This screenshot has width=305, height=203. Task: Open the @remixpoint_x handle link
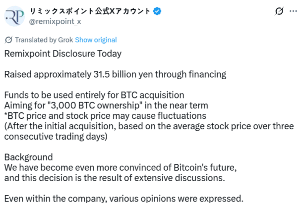coord(55,21)
